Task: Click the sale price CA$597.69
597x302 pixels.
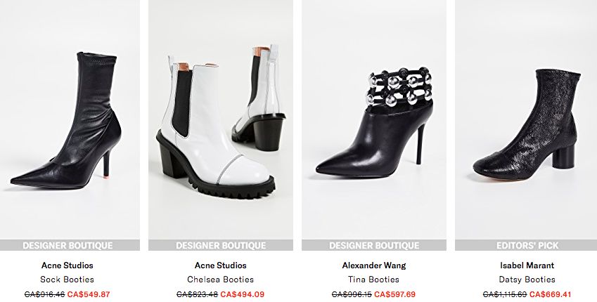Action: [x=394, y=294]
